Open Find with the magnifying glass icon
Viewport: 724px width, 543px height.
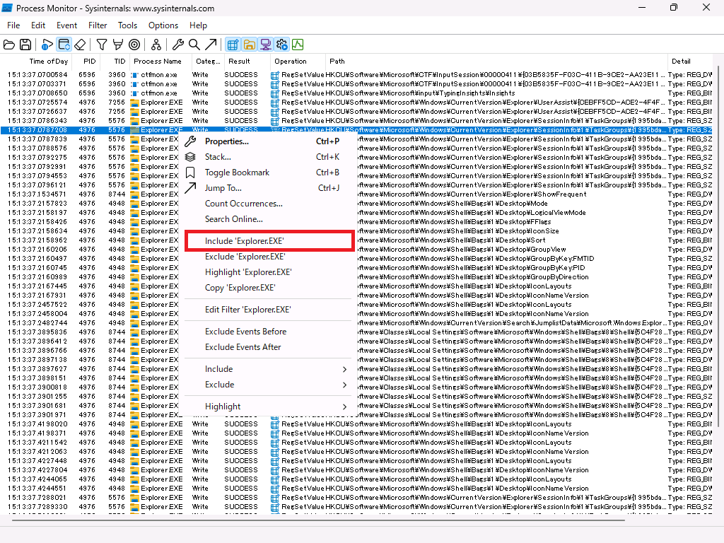click(x=193, y=44)
